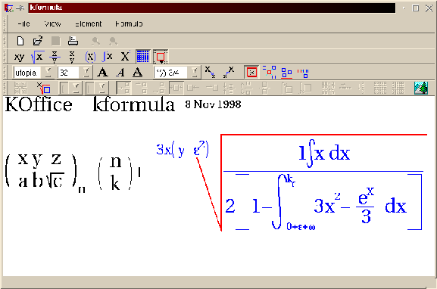Print the formula with the printer icon
Viewport: 437px width, 289px height.
tap(73, 41)
